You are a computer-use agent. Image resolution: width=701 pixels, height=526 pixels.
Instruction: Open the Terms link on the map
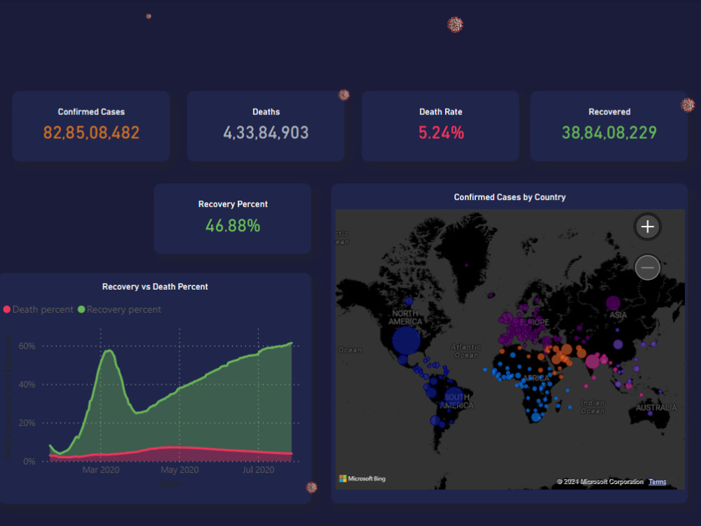[x=657, y=482]
